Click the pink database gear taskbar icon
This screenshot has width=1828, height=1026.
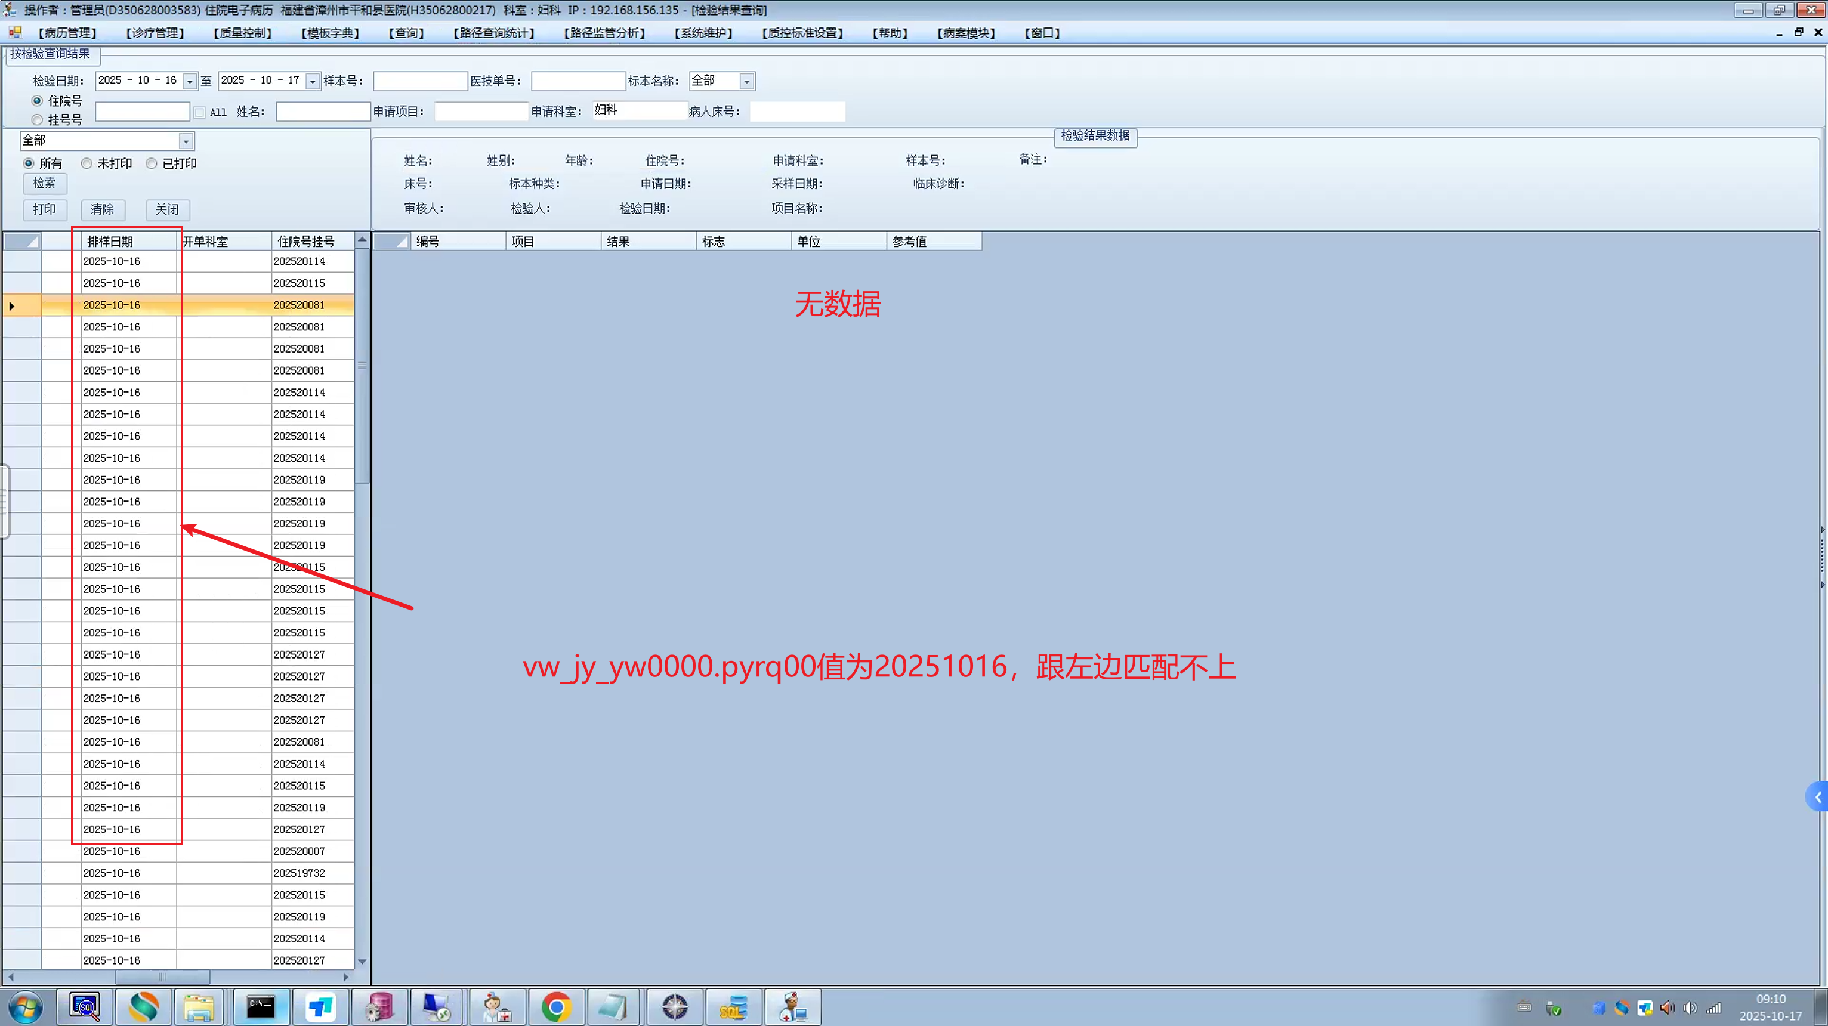pyautogui.click(x=379, y=1007)
